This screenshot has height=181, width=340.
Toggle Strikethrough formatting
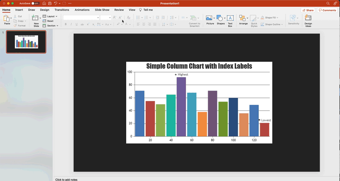pos(82,24)
